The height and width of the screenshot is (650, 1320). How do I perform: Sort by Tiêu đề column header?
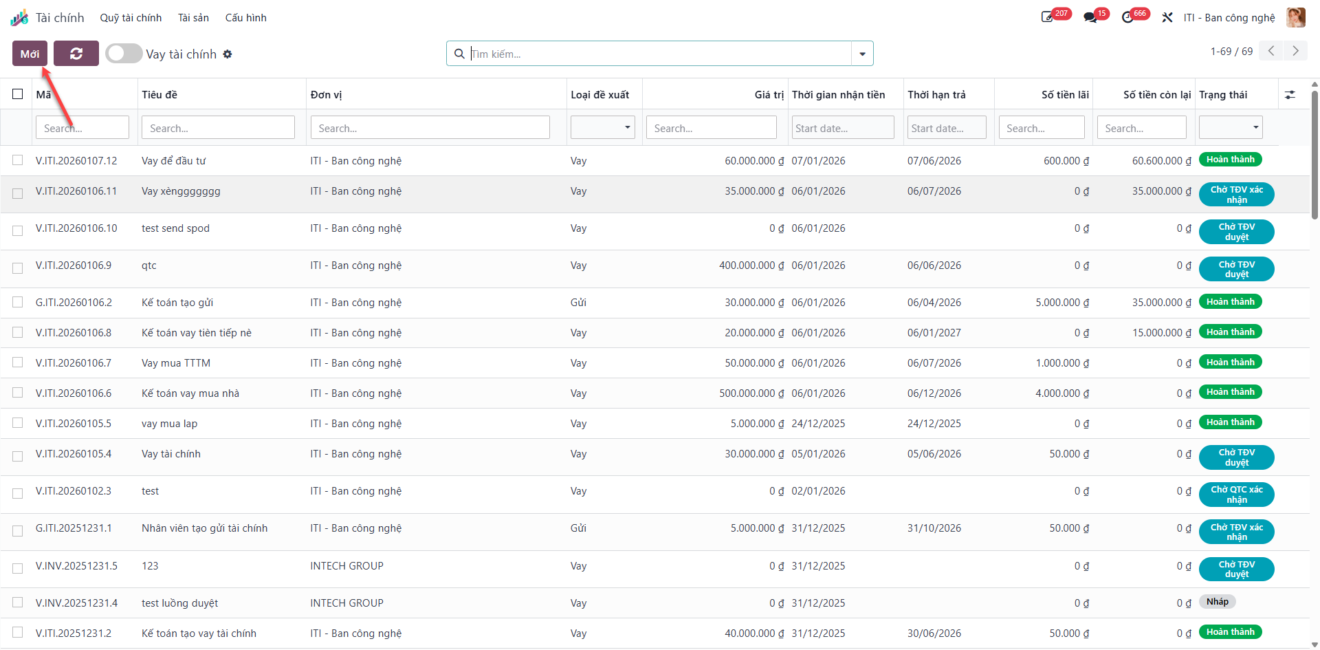click(x=159, y=95)
